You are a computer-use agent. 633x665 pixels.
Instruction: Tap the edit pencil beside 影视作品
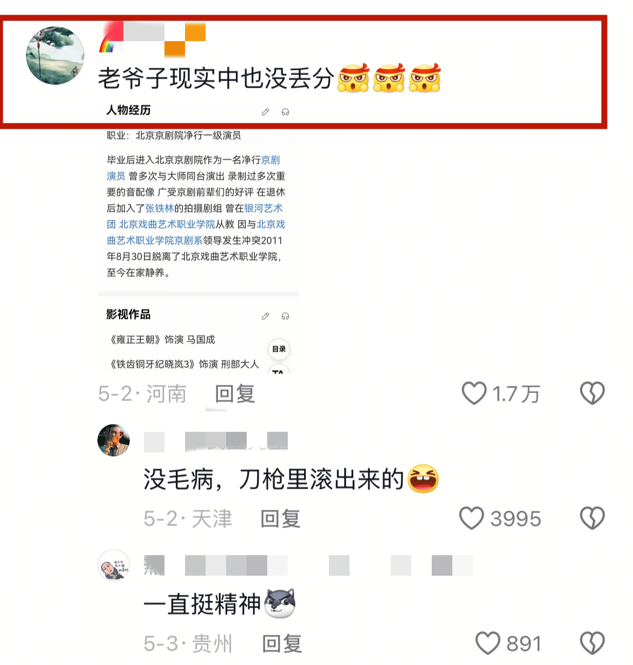click(x=265, y=316)
